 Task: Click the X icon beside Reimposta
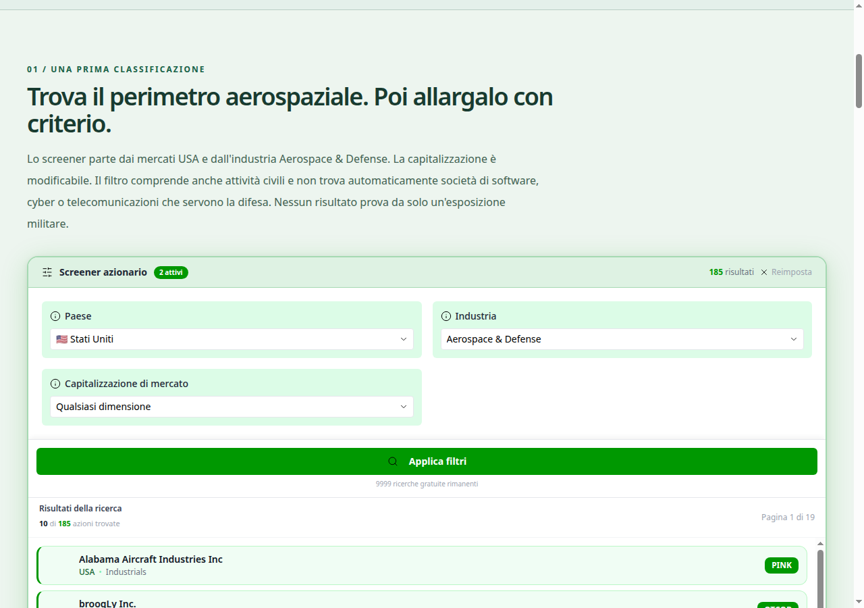(x=764, y=272)
